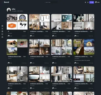
Task: Open the user account avatar in the header
Action: 96,2
